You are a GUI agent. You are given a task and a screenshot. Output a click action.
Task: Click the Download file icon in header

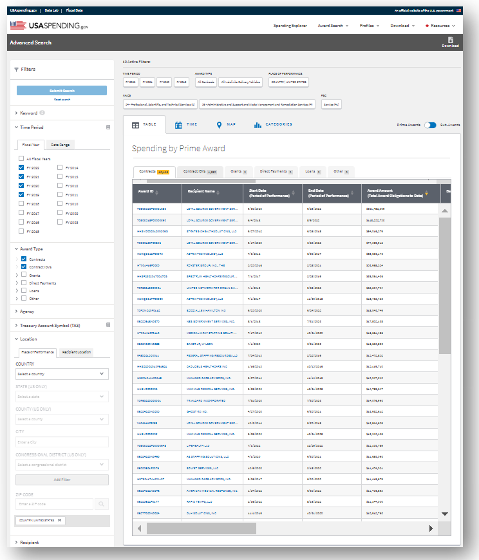pyautogui.click(x=451, y=40)
